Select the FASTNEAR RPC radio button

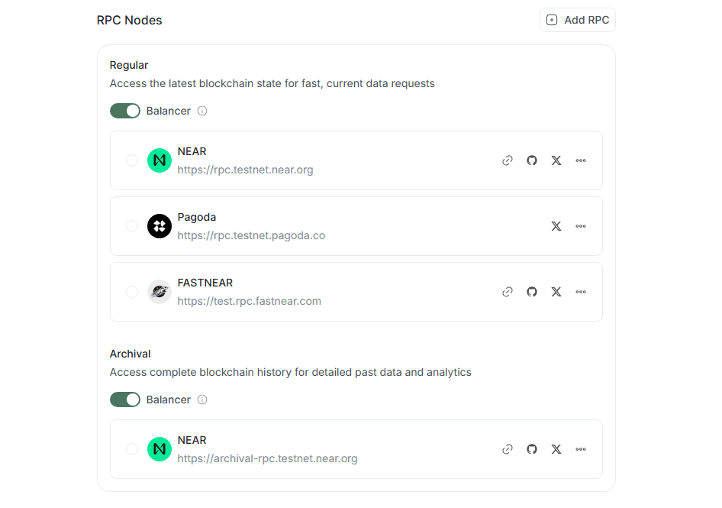[x=132, y=292]
